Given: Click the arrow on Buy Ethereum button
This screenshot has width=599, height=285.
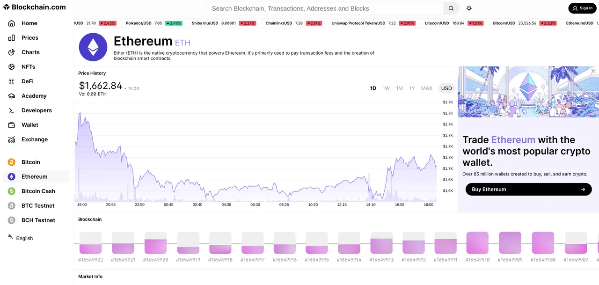Looking at the screenshot, I should click(x=583, y=190).
